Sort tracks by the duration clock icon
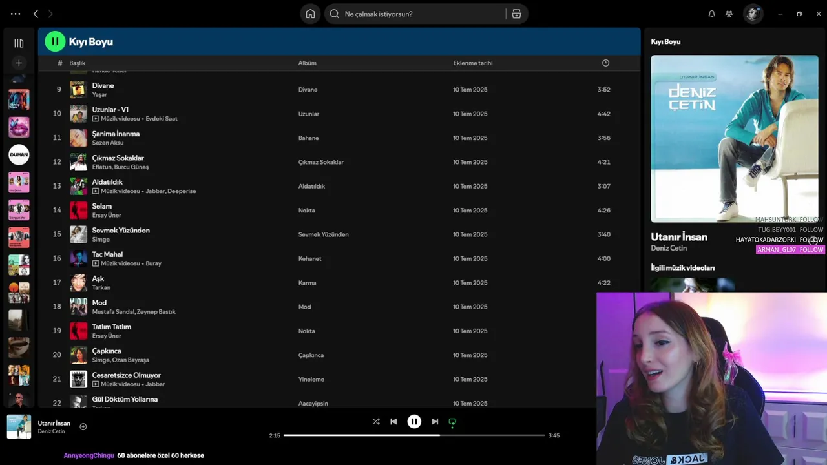The image size is (827, 465). (x=605, y=63)
